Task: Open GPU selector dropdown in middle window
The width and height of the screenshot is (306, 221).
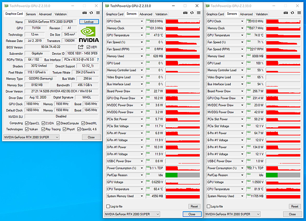Action: pos(132,214)
